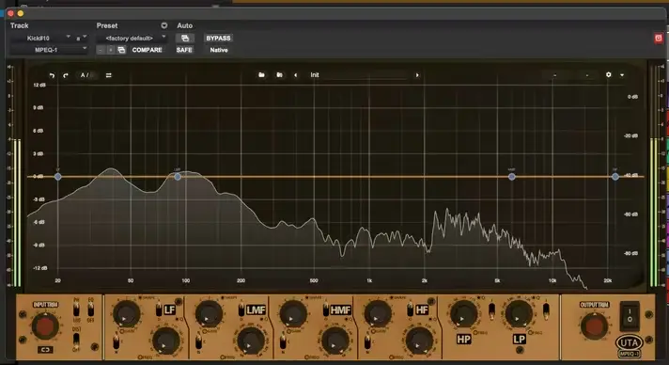Open the plug-in automation enable icon under Auto
The width and height of the screenshot is (669, 365).
point(185,38)
